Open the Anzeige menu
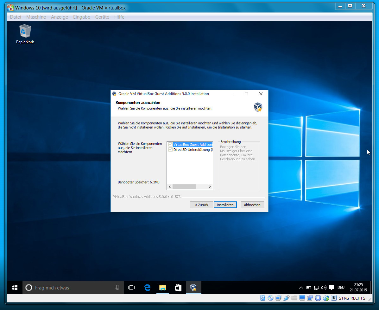The width and height of the screenshot is (379, 310). click(x=60, y=17)
